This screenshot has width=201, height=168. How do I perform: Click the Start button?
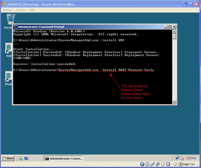point(8,158)
